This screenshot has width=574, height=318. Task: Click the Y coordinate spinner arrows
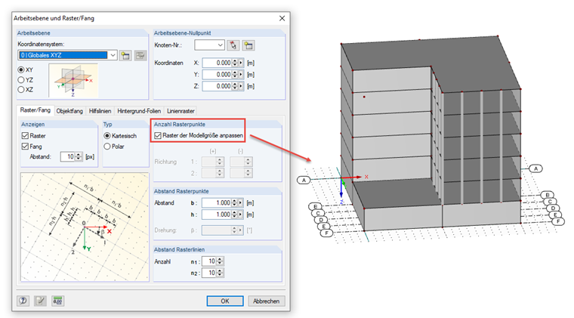coord(235,75)
